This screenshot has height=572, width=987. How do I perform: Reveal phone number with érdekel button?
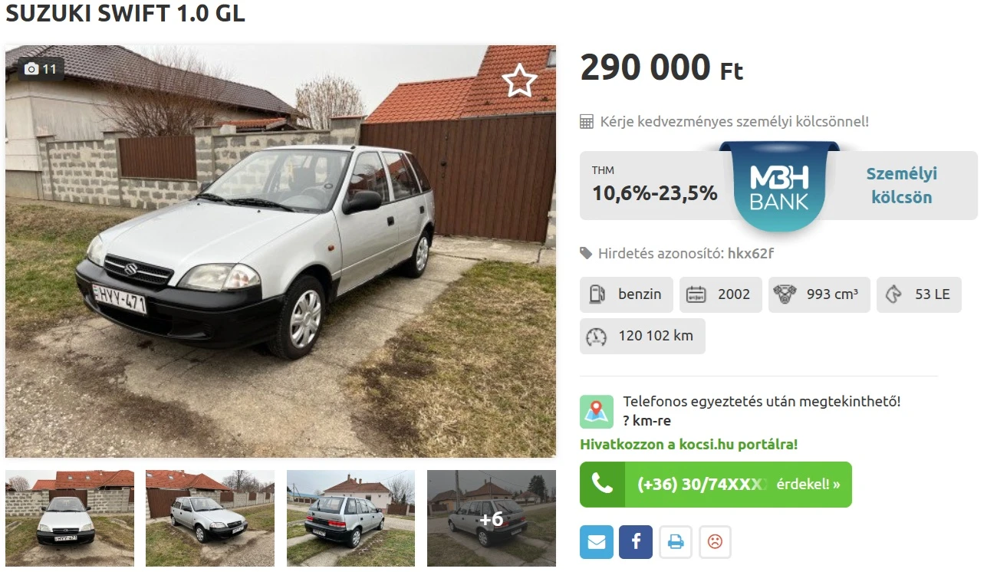coord(716,485)
